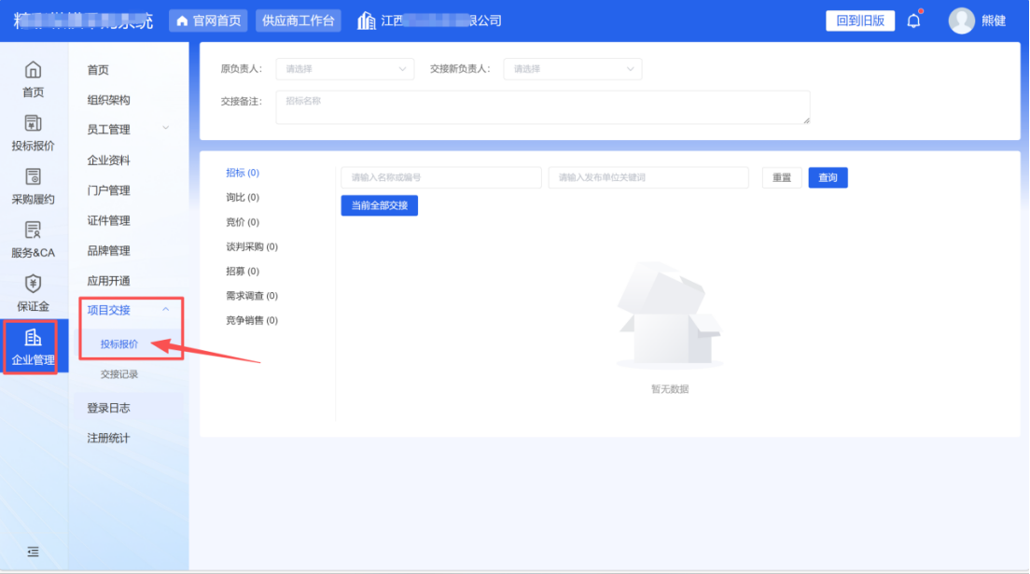1030x574 pixels.
Task: Focus the 请输入名称或编号 input field
Action: point(440,178)
